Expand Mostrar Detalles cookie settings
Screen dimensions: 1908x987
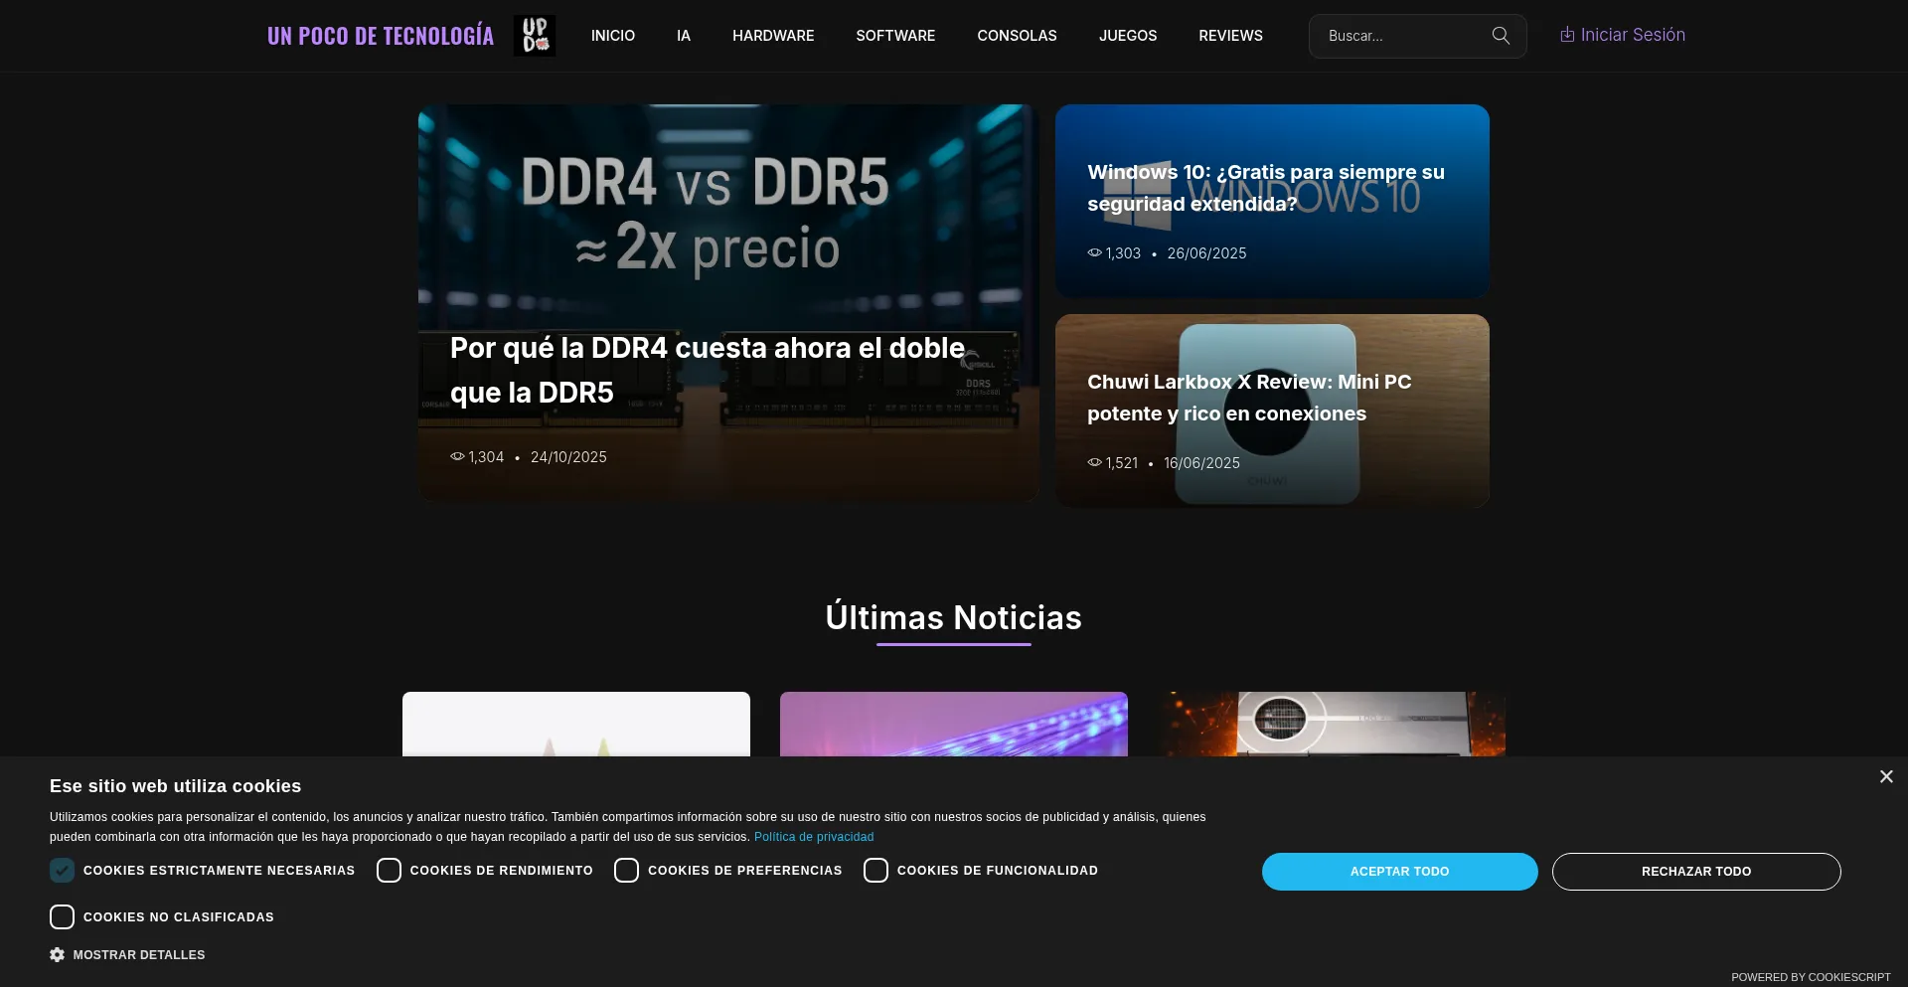[139, 955]
